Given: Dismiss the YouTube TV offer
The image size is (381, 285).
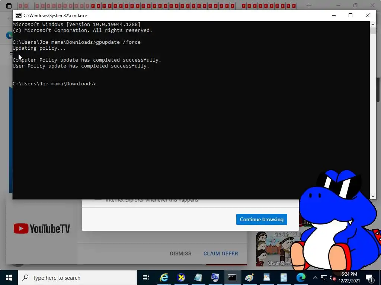Looking at the screenshot, I should tap(180, 253).
